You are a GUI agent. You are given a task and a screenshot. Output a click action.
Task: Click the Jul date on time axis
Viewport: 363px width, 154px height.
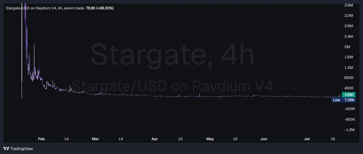308,139
